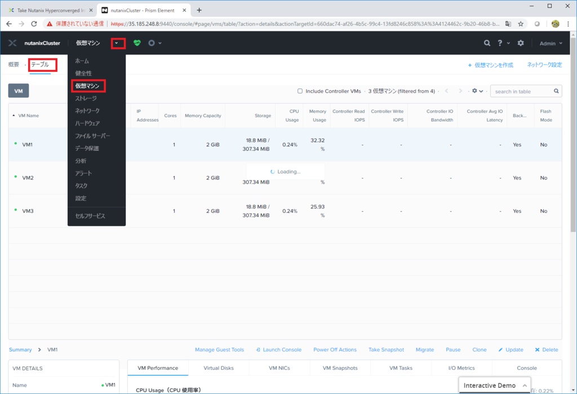Switch to テーブル table view
This screenshot has height=394, width=577.
(x=40, y=65)
